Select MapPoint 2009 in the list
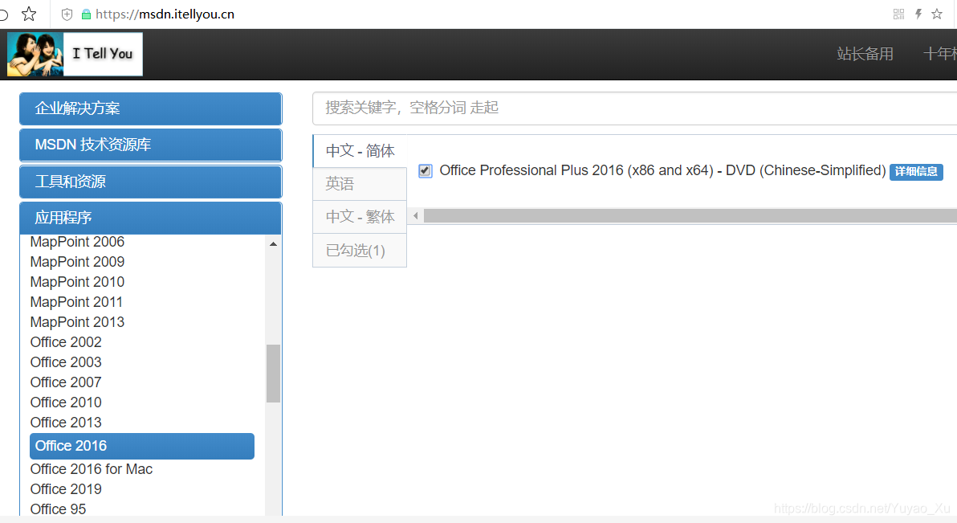The image size is (957, 523). (78, 262)
